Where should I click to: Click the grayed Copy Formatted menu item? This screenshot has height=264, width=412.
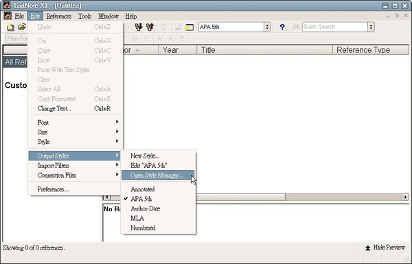(75, 99)
